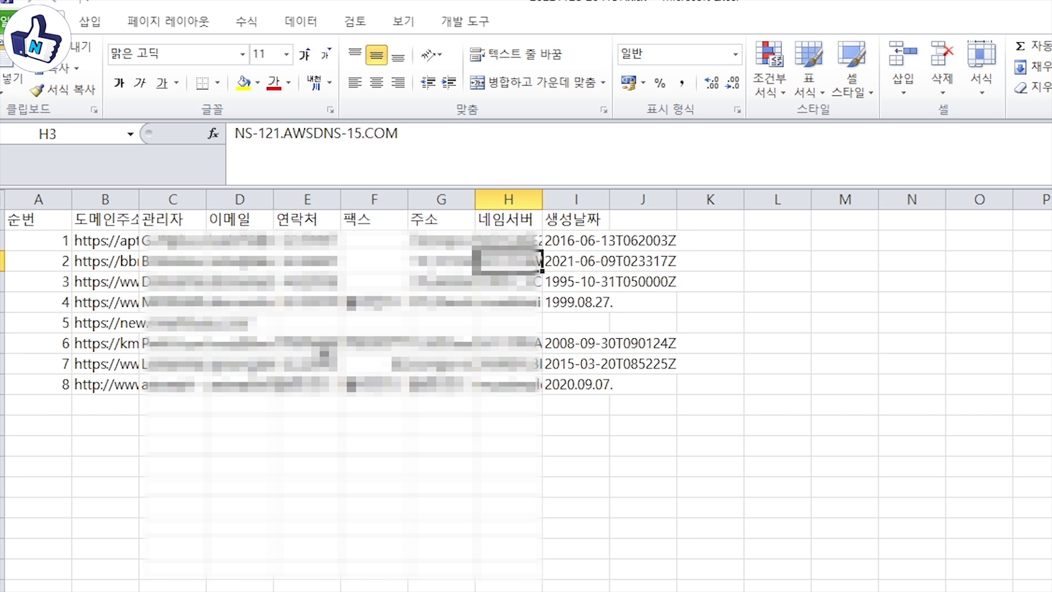The height and width of the screenshot is (592, 1052).
Task: Open the font name dropdown
Action: coord(242,54)
